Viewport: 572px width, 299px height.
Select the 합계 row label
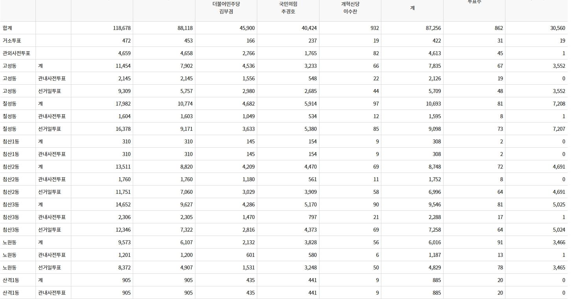[7, 28]
